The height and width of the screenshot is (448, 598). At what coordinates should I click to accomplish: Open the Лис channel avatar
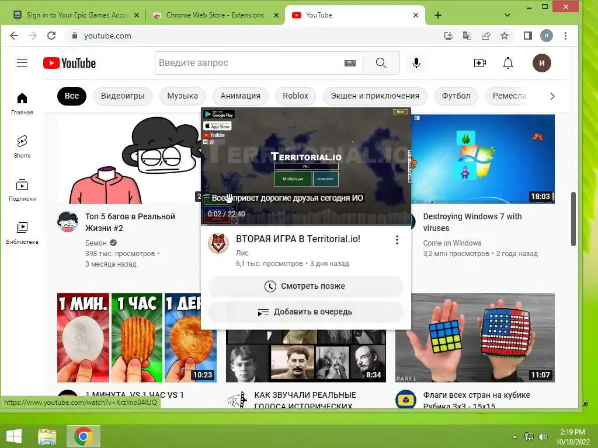point(218,243)
